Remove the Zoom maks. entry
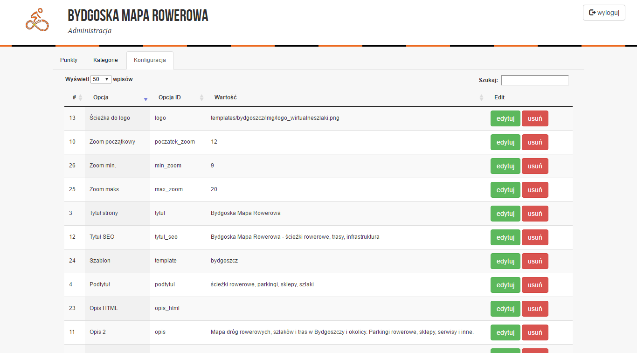Image resolution: width=637 pixels, height=353 pixels. 534,190
